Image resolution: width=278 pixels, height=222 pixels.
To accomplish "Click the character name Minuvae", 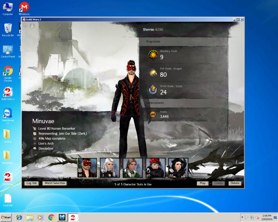I will [43, 121].
